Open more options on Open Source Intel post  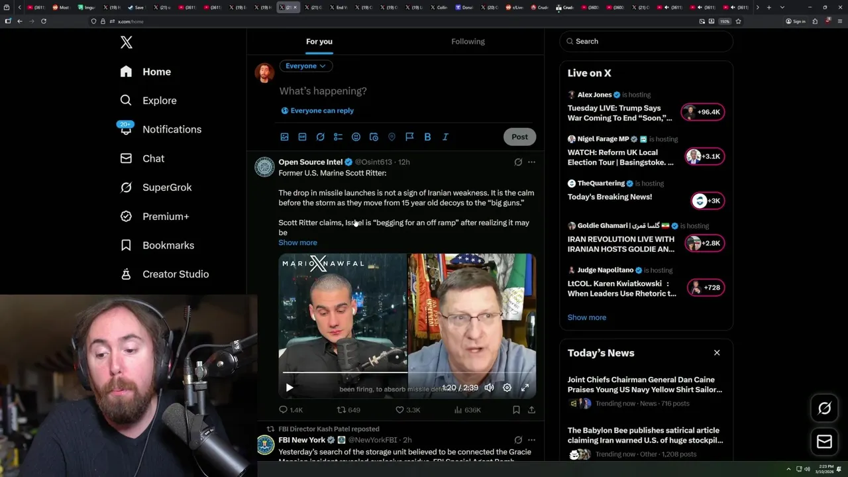pos(531,162)
